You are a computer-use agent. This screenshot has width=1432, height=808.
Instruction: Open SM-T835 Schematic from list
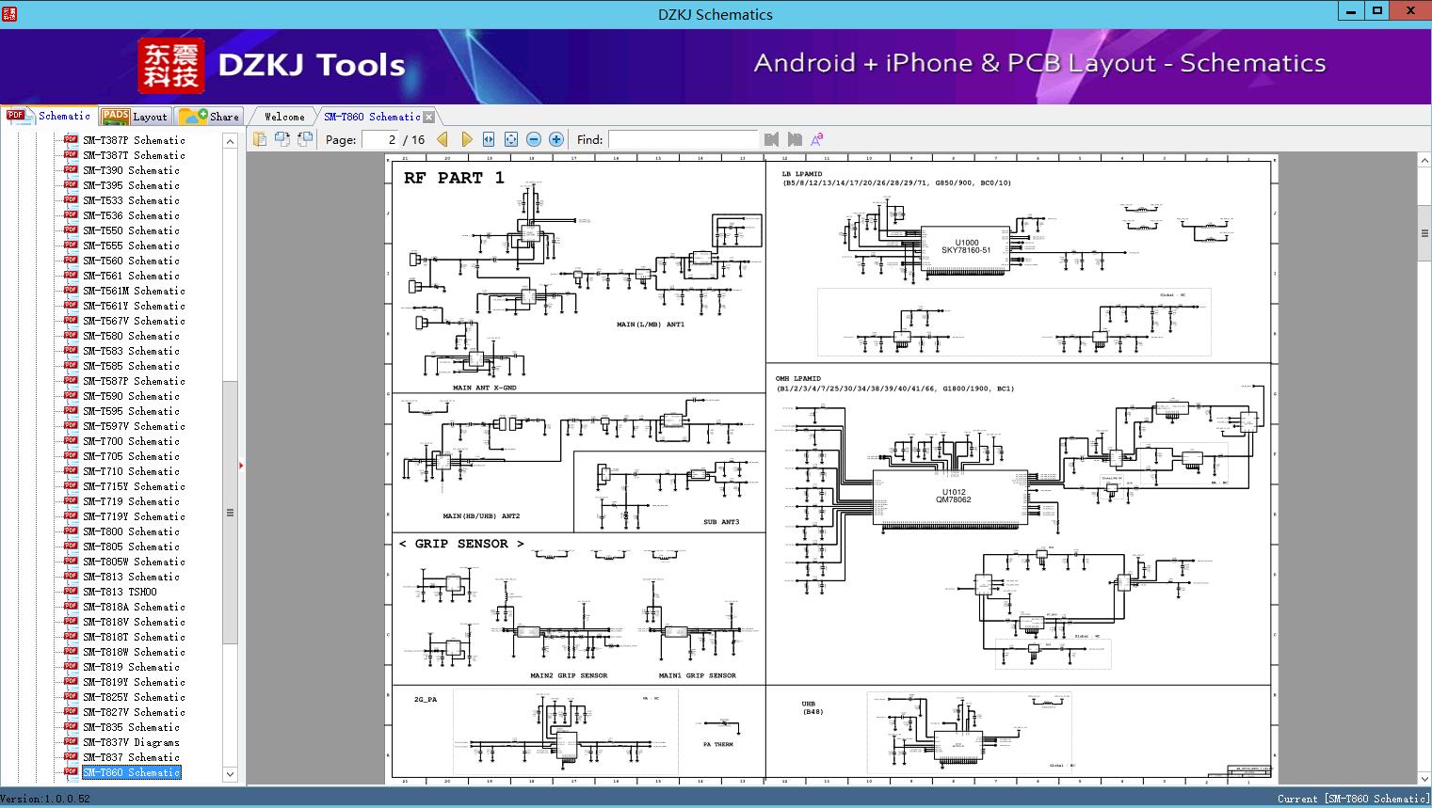(x=131, y=727)
